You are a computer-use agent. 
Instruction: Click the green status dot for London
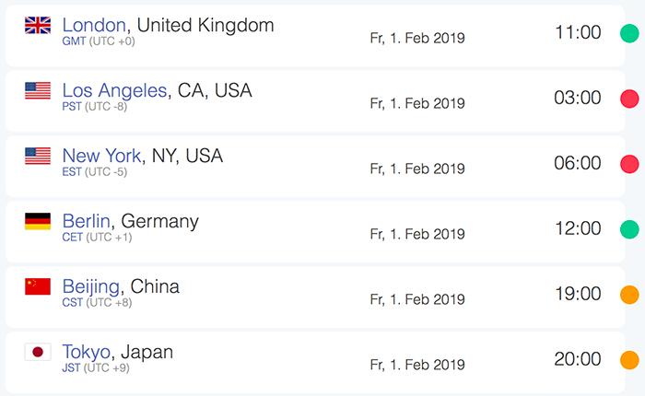tap(629, 33)
